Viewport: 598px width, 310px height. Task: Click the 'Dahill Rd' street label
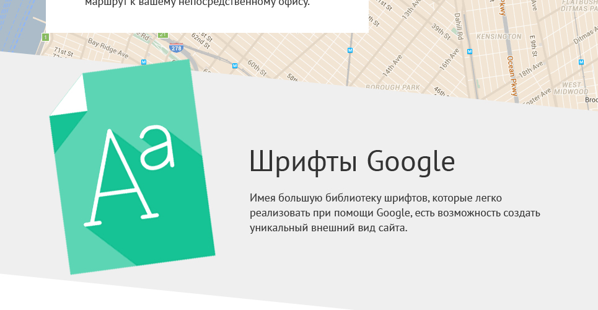tap(458, 26)
